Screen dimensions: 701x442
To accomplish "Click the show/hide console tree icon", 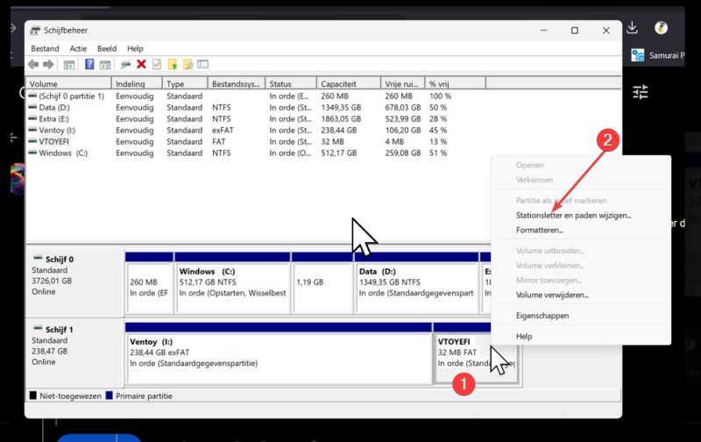I will point(69,65).
